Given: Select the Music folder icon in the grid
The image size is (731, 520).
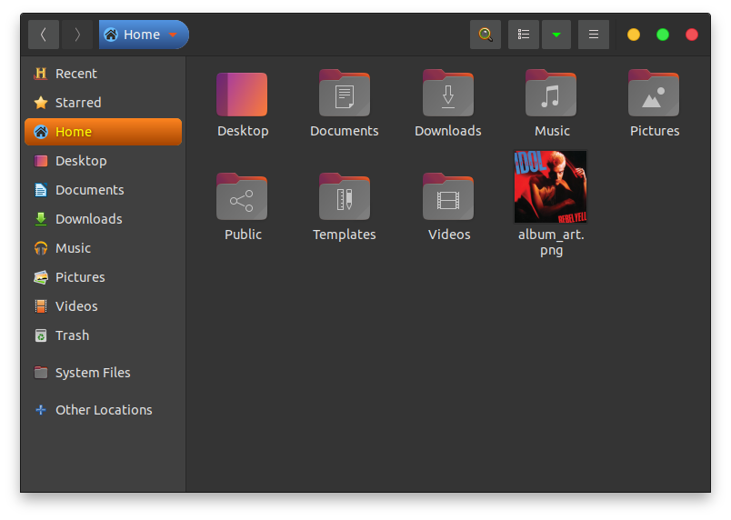Looking at the screenshot, I should click(551, 94).
